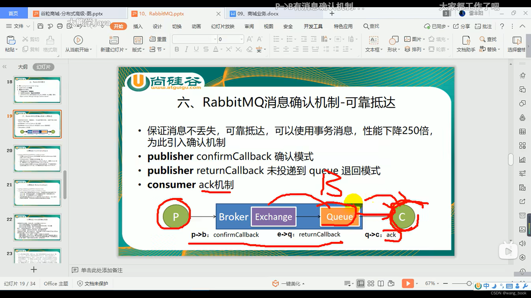Align text left
Image resolution: width=531 pixels, height=298 pixels.
click(276, 49)
